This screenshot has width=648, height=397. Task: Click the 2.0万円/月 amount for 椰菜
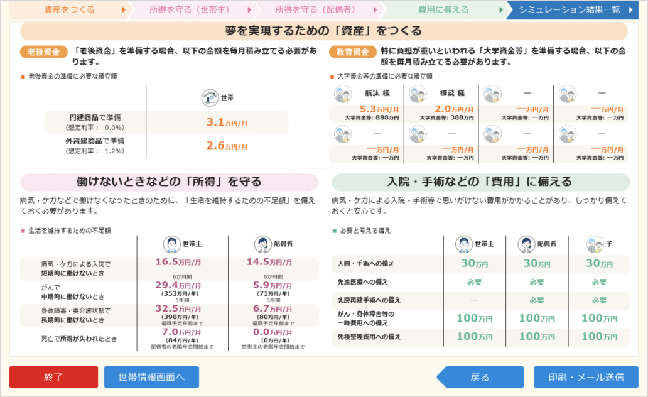click(454, 109)
